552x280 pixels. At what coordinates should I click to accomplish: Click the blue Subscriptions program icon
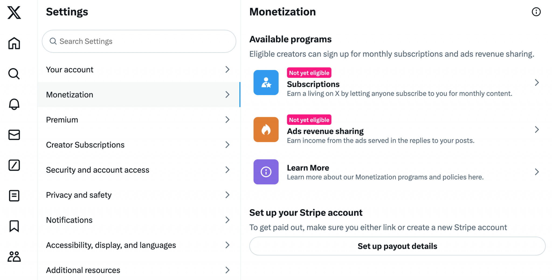click(x=266, y=83)
